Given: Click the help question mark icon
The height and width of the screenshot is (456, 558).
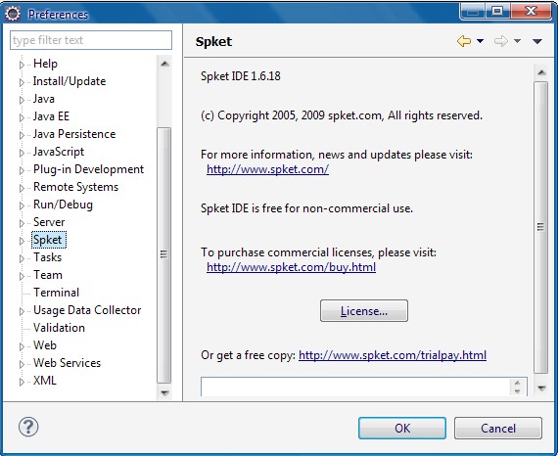Looking at the screenshot, I should coord(28,427).
